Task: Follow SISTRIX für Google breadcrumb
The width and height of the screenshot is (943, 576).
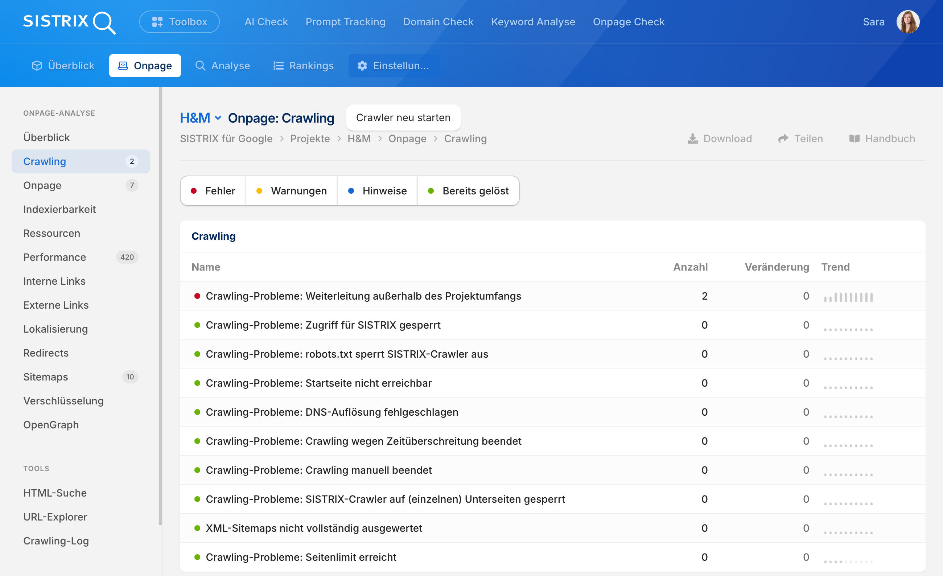Action: tap(226, 139)
